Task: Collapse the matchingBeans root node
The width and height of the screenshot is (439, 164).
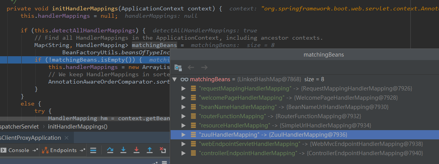Action: [x=175, y=79]
